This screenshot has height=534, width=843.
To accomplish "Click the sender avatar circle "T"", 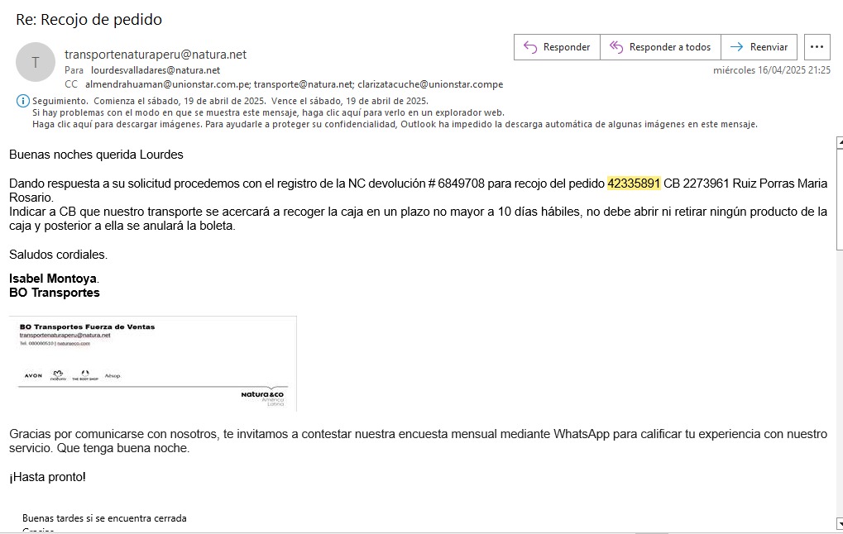I will pyautogui.click(x=36, y=62).
